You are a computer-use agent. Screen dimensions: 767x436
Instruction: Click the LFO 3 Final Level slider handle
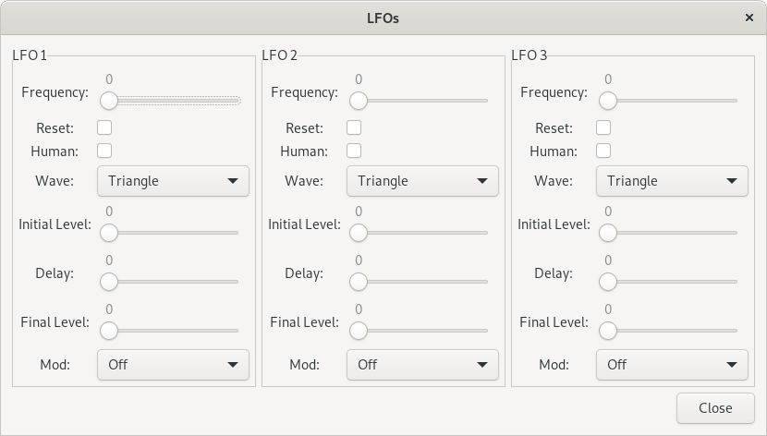608,331
